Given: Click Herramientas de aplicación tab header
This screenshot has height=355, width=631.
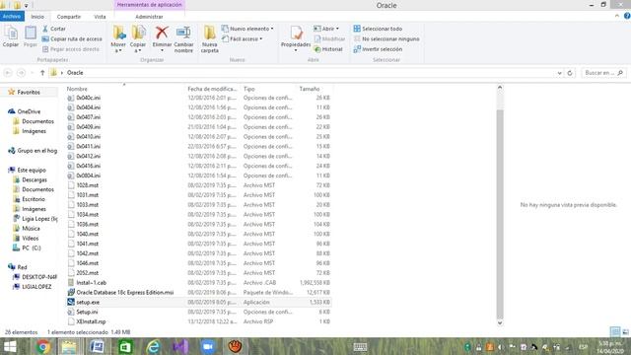Looking at the screenshot, I should click(149, 5).
